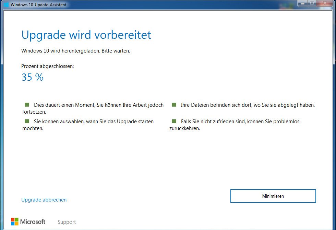
Task: Click green bullet beside 'Sie können auswählen'
Action: (27, 121)
